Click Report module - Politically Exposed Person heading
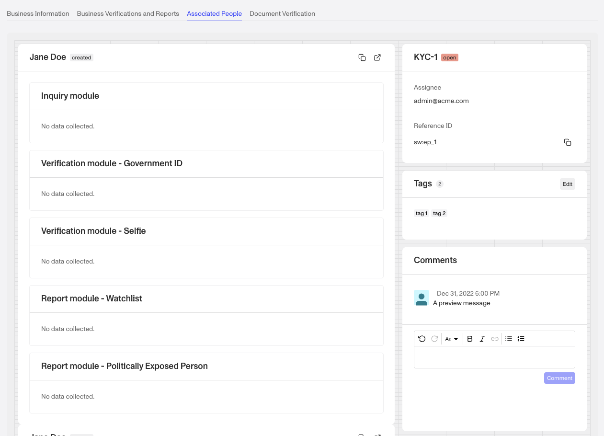This screenshot has height=436, width=604. click(x=125, y=366)
